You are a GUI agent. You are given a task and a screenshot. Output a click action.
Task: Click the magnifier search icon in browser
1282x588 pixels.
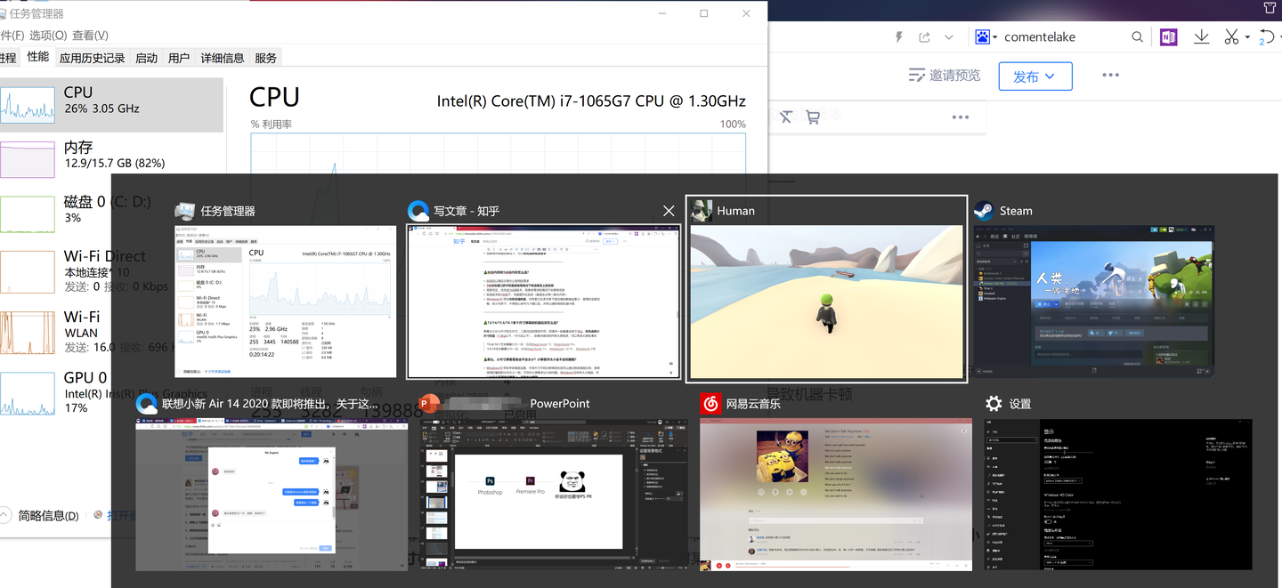click(1138, 37)
